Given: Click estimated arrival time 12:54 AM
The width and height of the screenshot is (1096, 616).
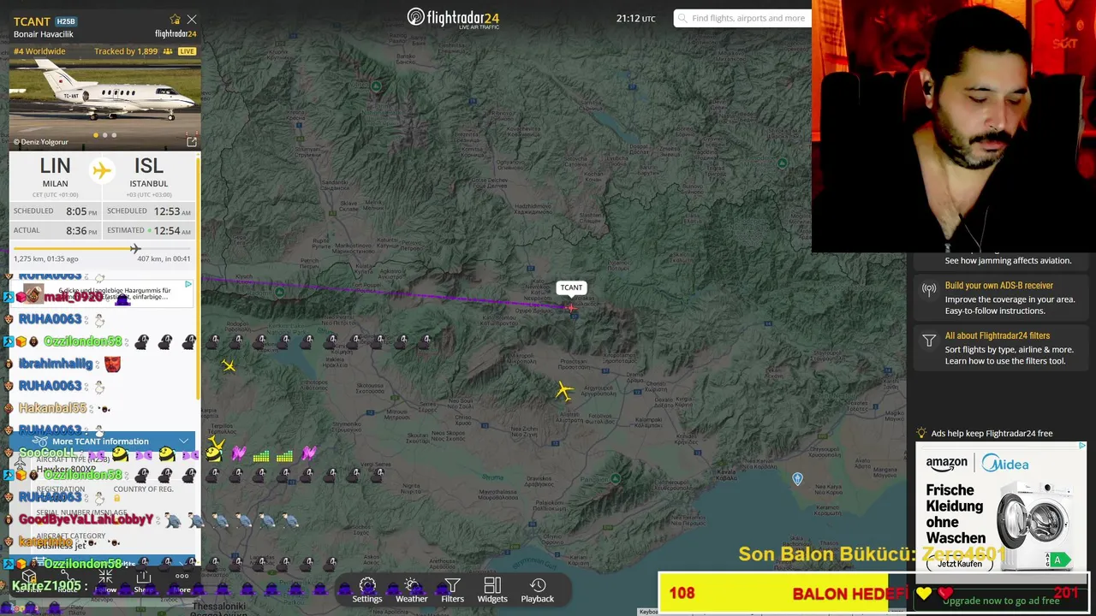Looking at the screenshot, I should 172,231.
